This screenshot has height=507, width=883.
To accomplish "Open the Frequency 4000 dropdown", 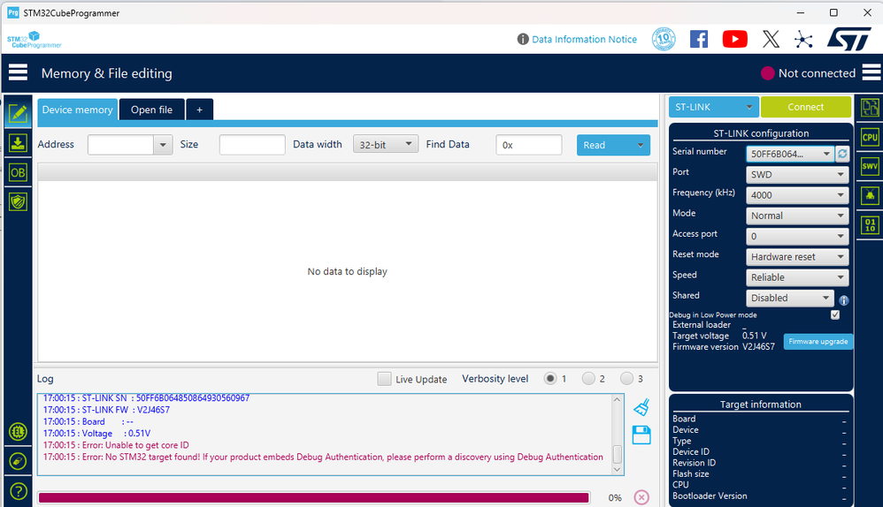I will (x=797, y=195).
